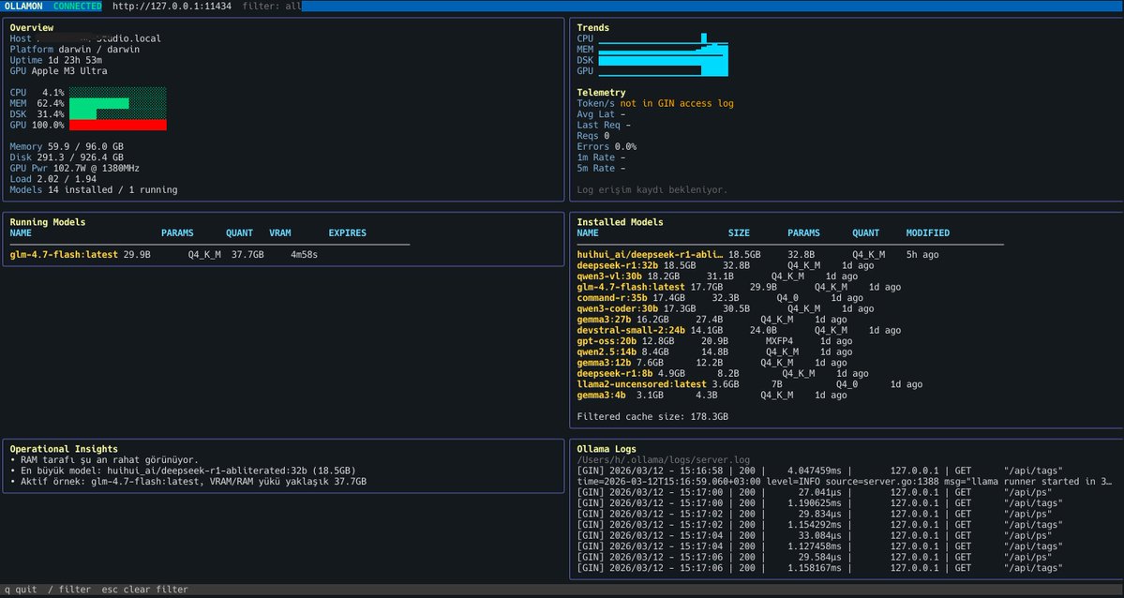The height and width of the screenshot is (598, 1124).
Task: Click the CONNECTED status badge
Action: 78,6
